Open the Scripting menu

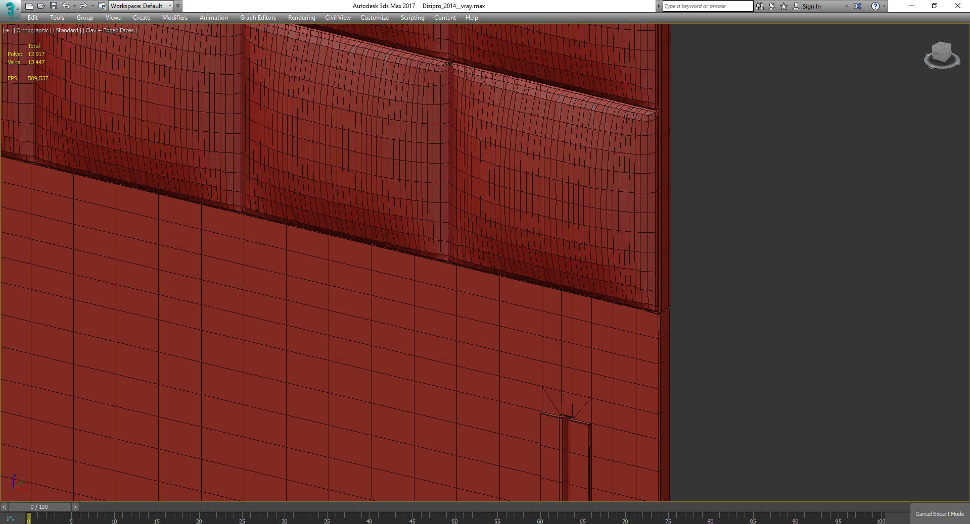412,18
